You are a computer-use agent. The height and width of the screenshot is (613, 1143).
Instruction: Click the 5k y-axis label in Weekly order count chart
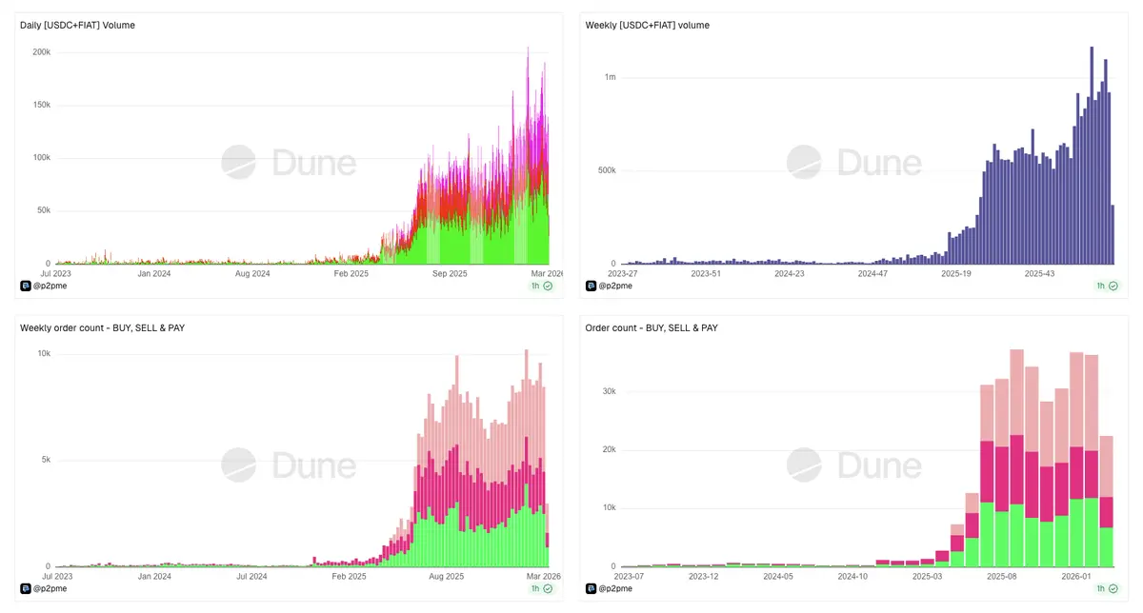pyautogui.click(x=45, y=460)
